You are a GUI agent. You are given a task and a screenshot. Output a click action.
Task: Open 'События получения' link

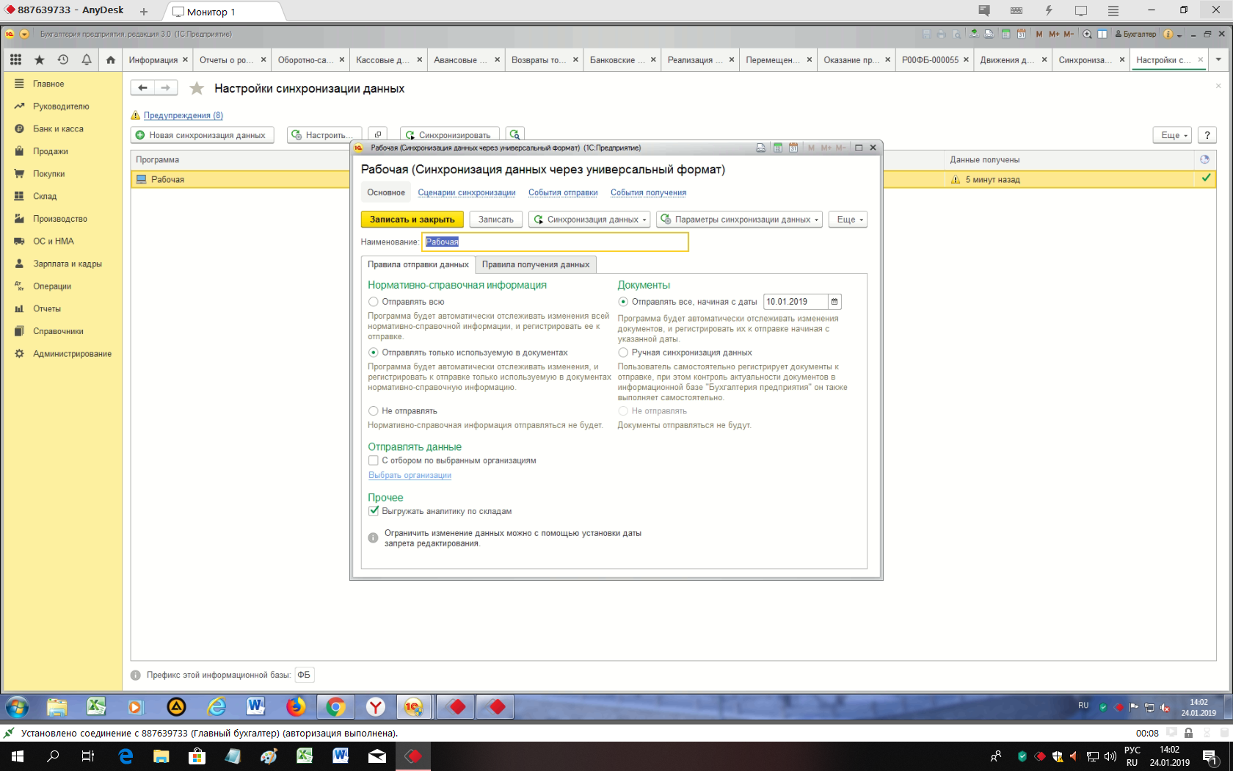648,192
